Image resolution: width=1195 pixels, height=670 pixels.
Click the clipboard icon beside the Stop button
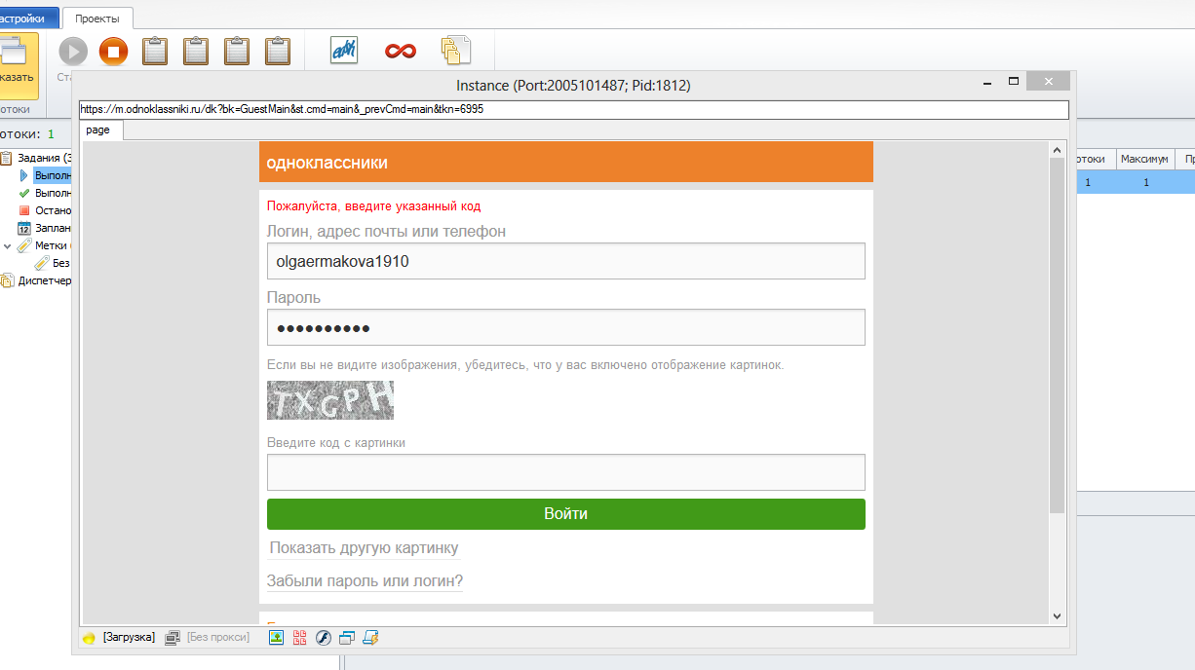pyautogui.click(x=155, y=51)
